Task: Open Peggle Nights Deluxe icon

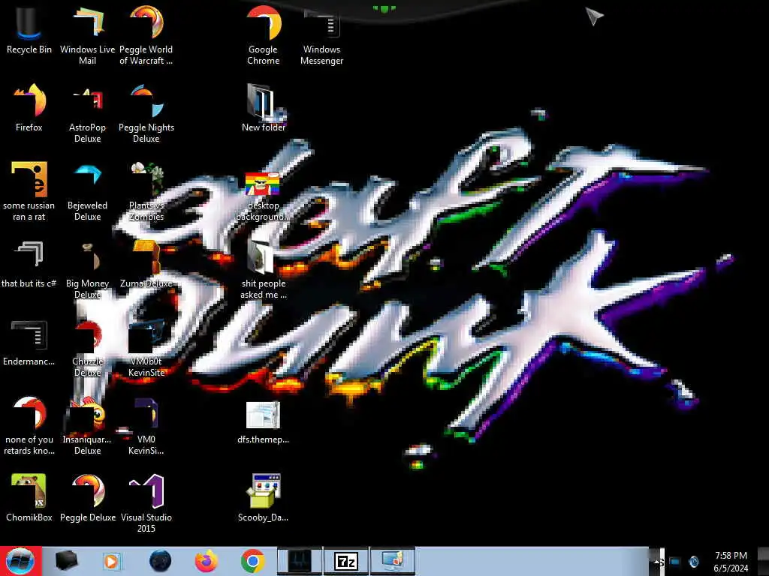Action: [146, 114]
